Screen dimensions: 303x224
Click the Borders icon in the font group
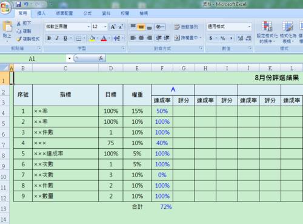79,38
